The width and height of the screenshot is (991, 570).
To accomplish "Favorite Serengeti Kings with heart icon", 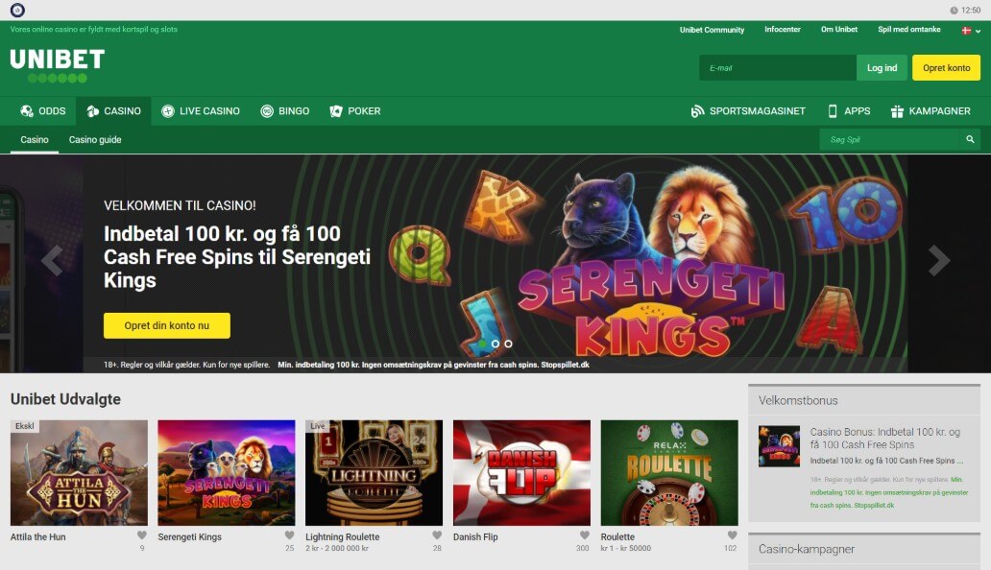I will [x=289, y=535].
